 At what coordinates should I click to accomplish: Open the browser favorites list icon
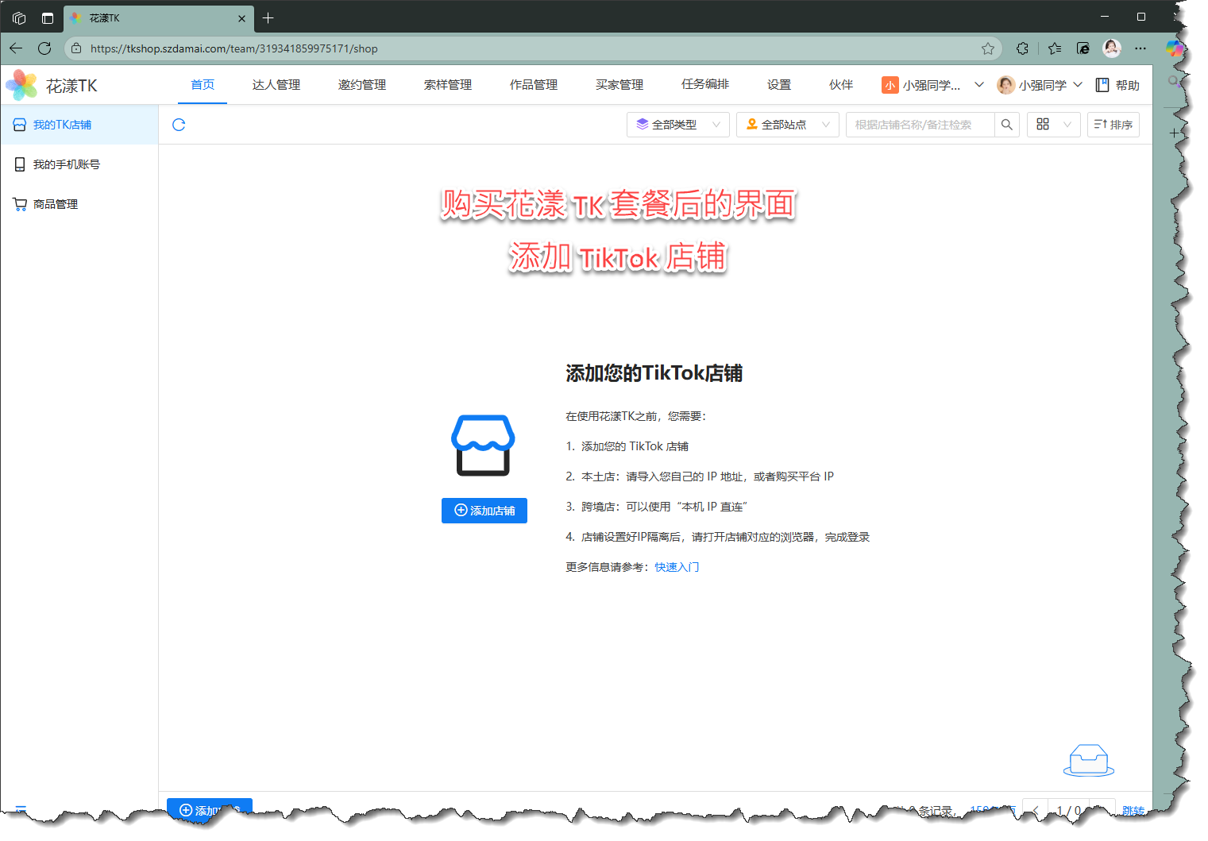coord(1055,48)
